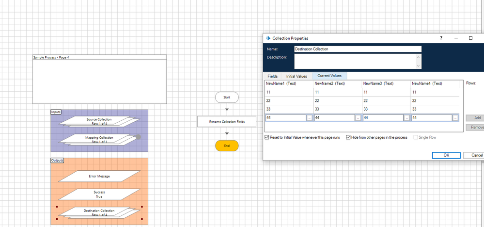Select the Mapping Collection stage

99,140
